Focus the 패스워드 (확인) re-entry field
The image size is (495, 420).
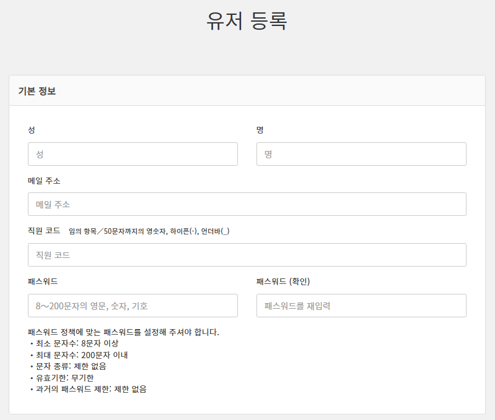(361, 306)
